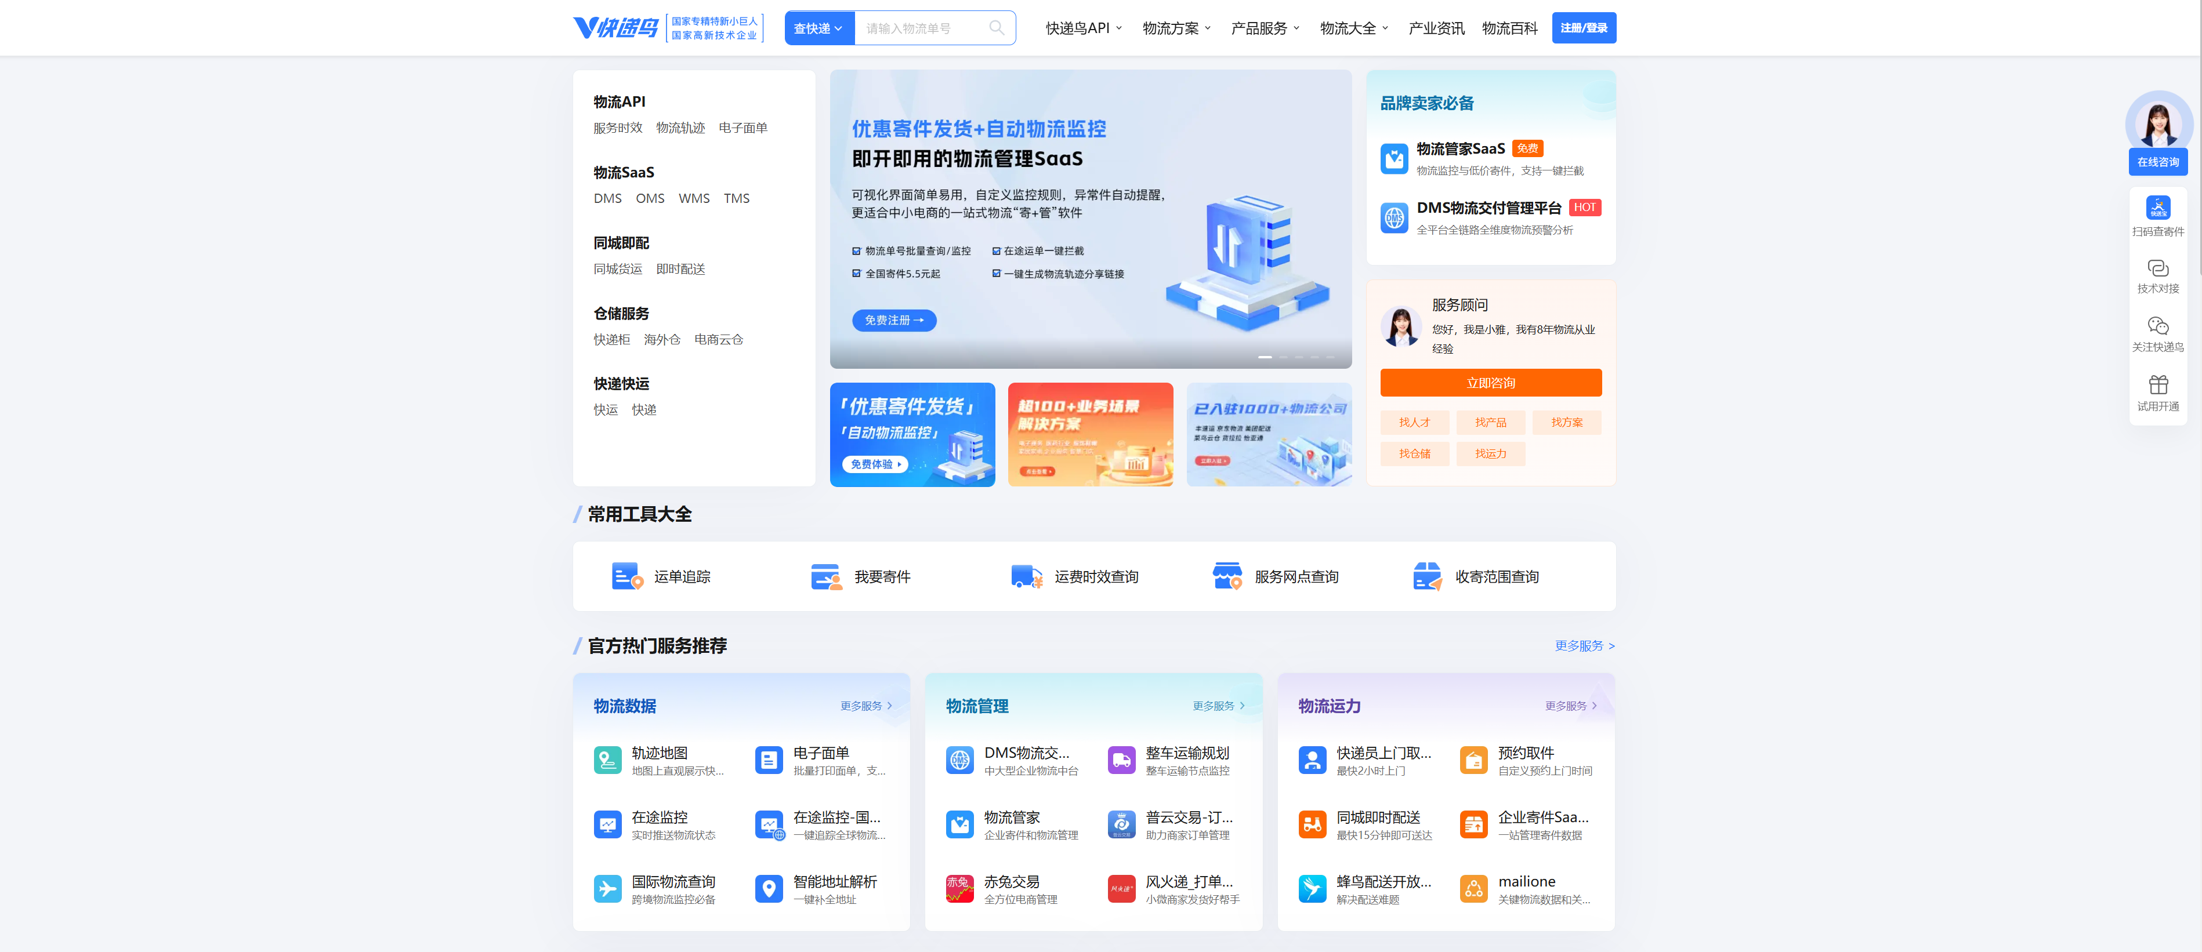The image size is (2202, 952).
Task: Open the 运费时效查询 truck icon
Action: click(x=1027, y=576)
